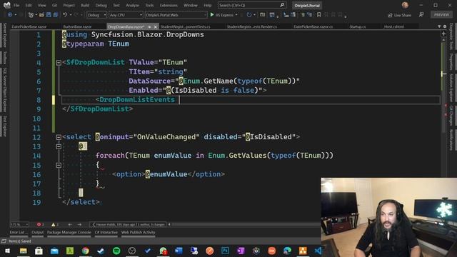
Task: Open the IIS Express dropdown arrow
Action: click(x=236, y=15)
